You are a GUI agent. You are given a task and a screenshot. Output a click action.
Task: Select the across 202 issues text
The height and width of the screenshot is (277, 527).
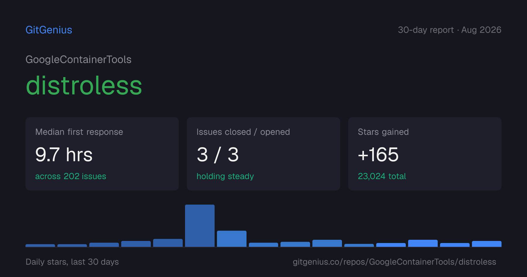[71, 176]
